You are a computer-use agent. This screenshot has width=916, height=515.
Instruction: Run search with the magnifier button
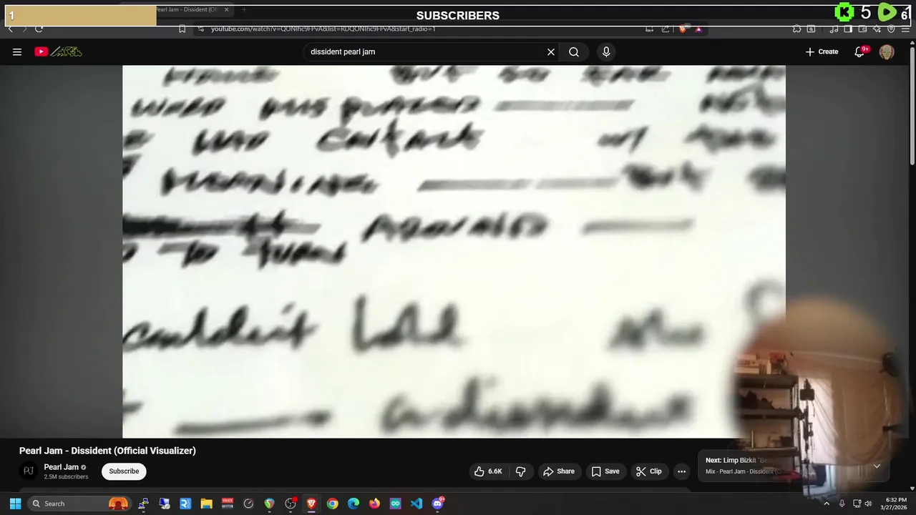click(574, 51)
